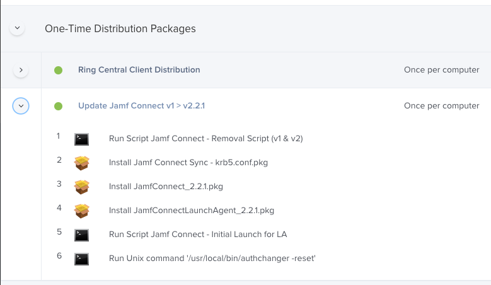The image size is (491, 285).
Task: Select Install JamfConnectLaunchAgent_2.2.1.pkg step text
Action: (192, 210)
